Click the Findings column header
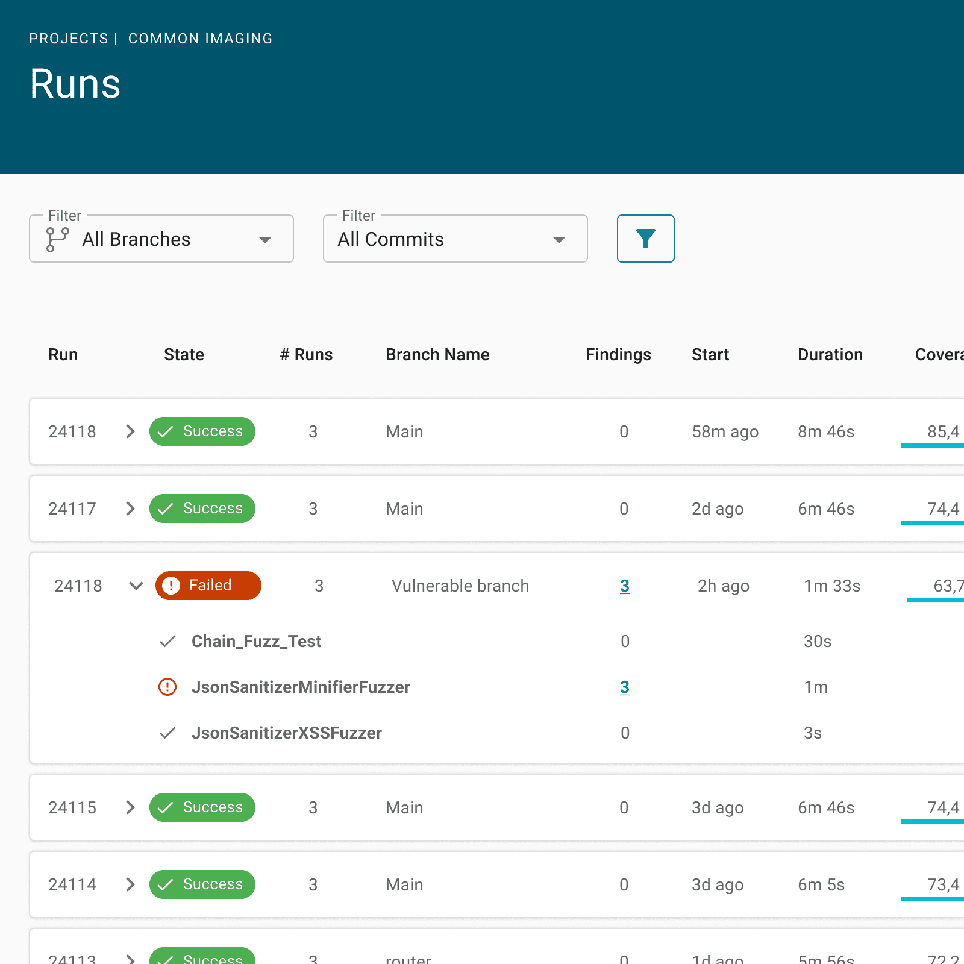Screen dimensions: 964x964 (618, 354)
